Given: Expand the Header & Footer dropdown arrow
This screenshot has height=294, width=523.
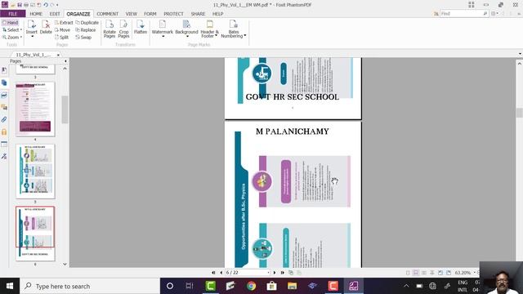Looking at the screenshot, I should [216, 36].
